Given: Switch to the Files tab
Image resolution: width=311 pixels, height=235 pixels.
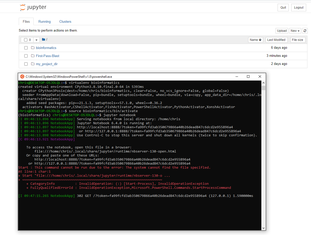Looking at the screenshot, I should point(26,21).
